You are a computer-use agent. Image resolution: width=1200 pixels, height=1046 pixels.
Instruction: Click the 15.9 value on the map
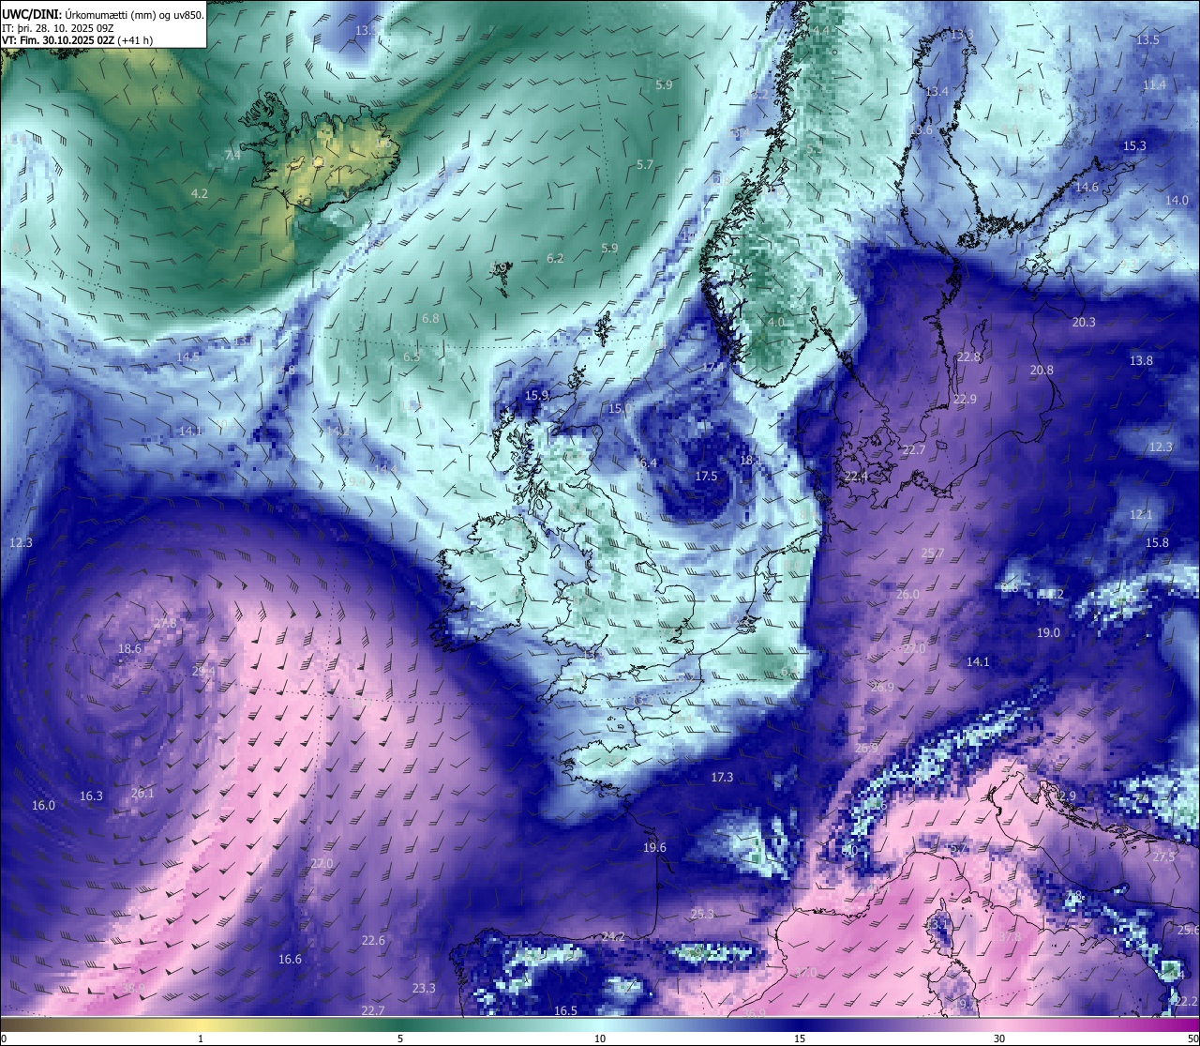[536, 396]
